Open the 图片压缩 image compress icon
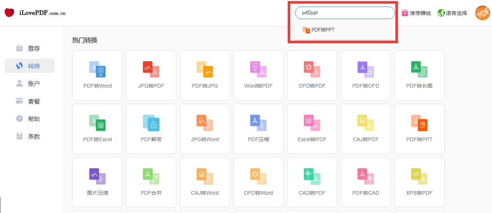Image resolution: width=492 pixels, height=213 pixels. click(x=97, y=176)
